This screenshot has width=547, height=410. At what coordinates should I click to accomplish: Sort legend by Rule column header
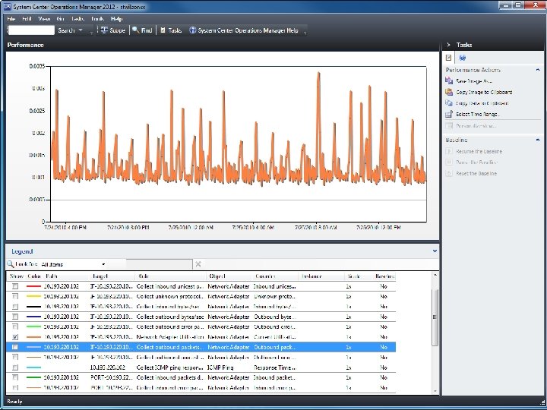point(171,276)
